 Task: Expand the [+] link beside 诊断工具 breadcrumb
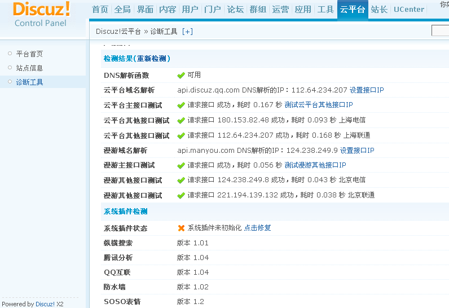pos(188,32)
